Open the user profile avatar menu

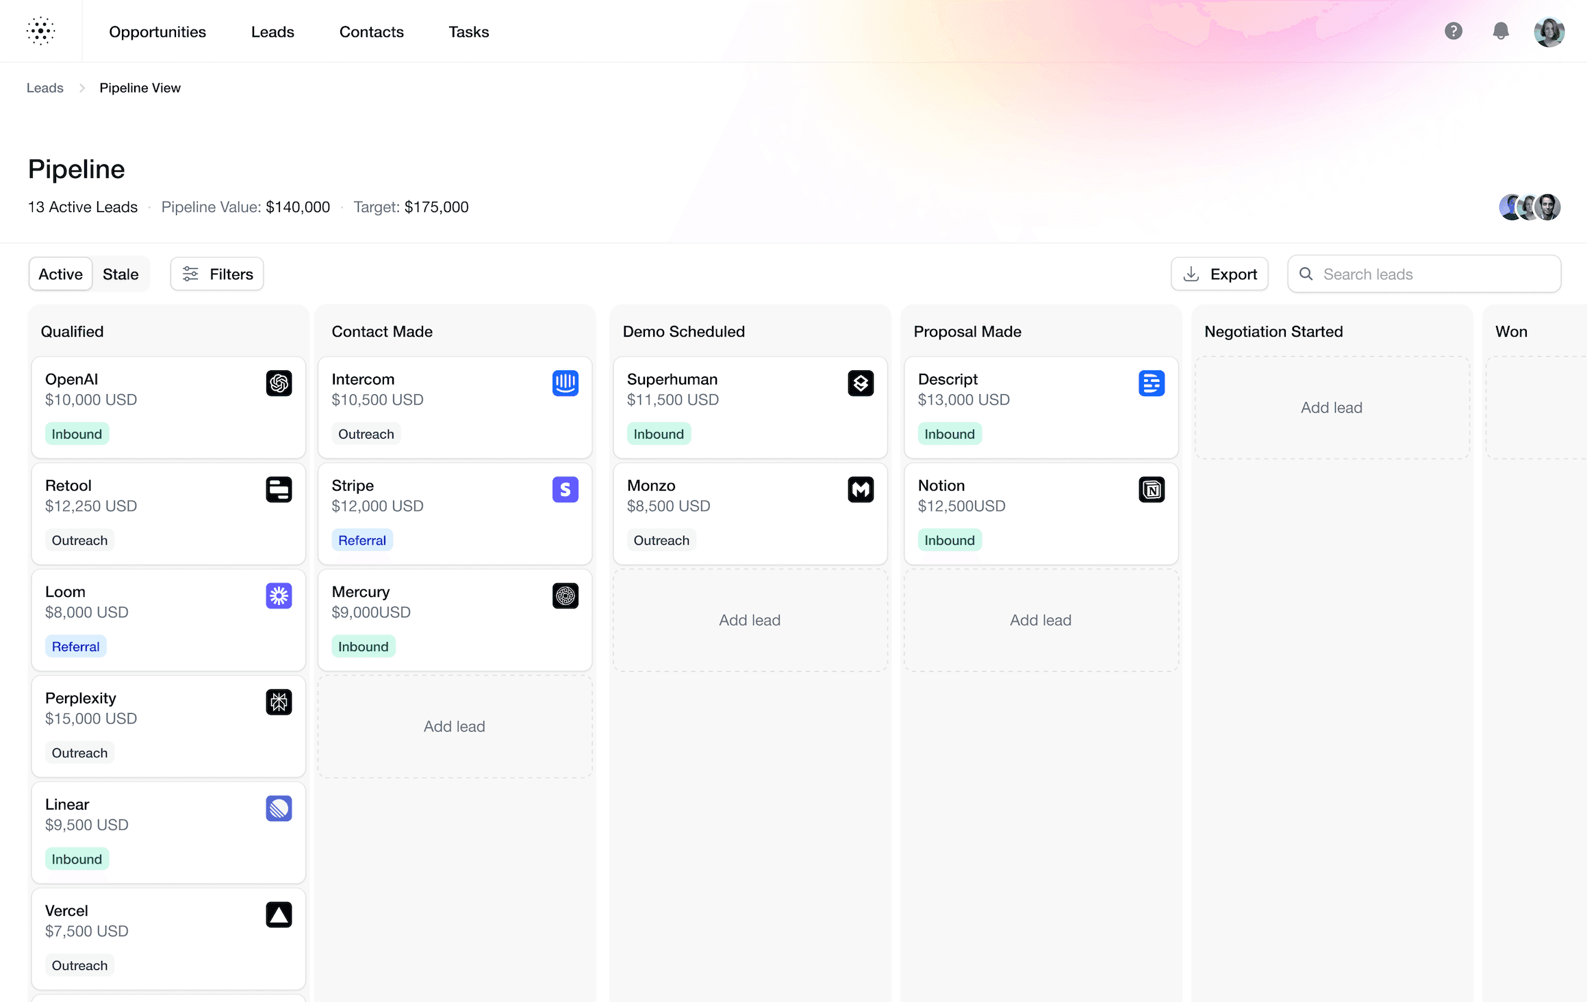pyautogui.click(x=1549, y=31)
